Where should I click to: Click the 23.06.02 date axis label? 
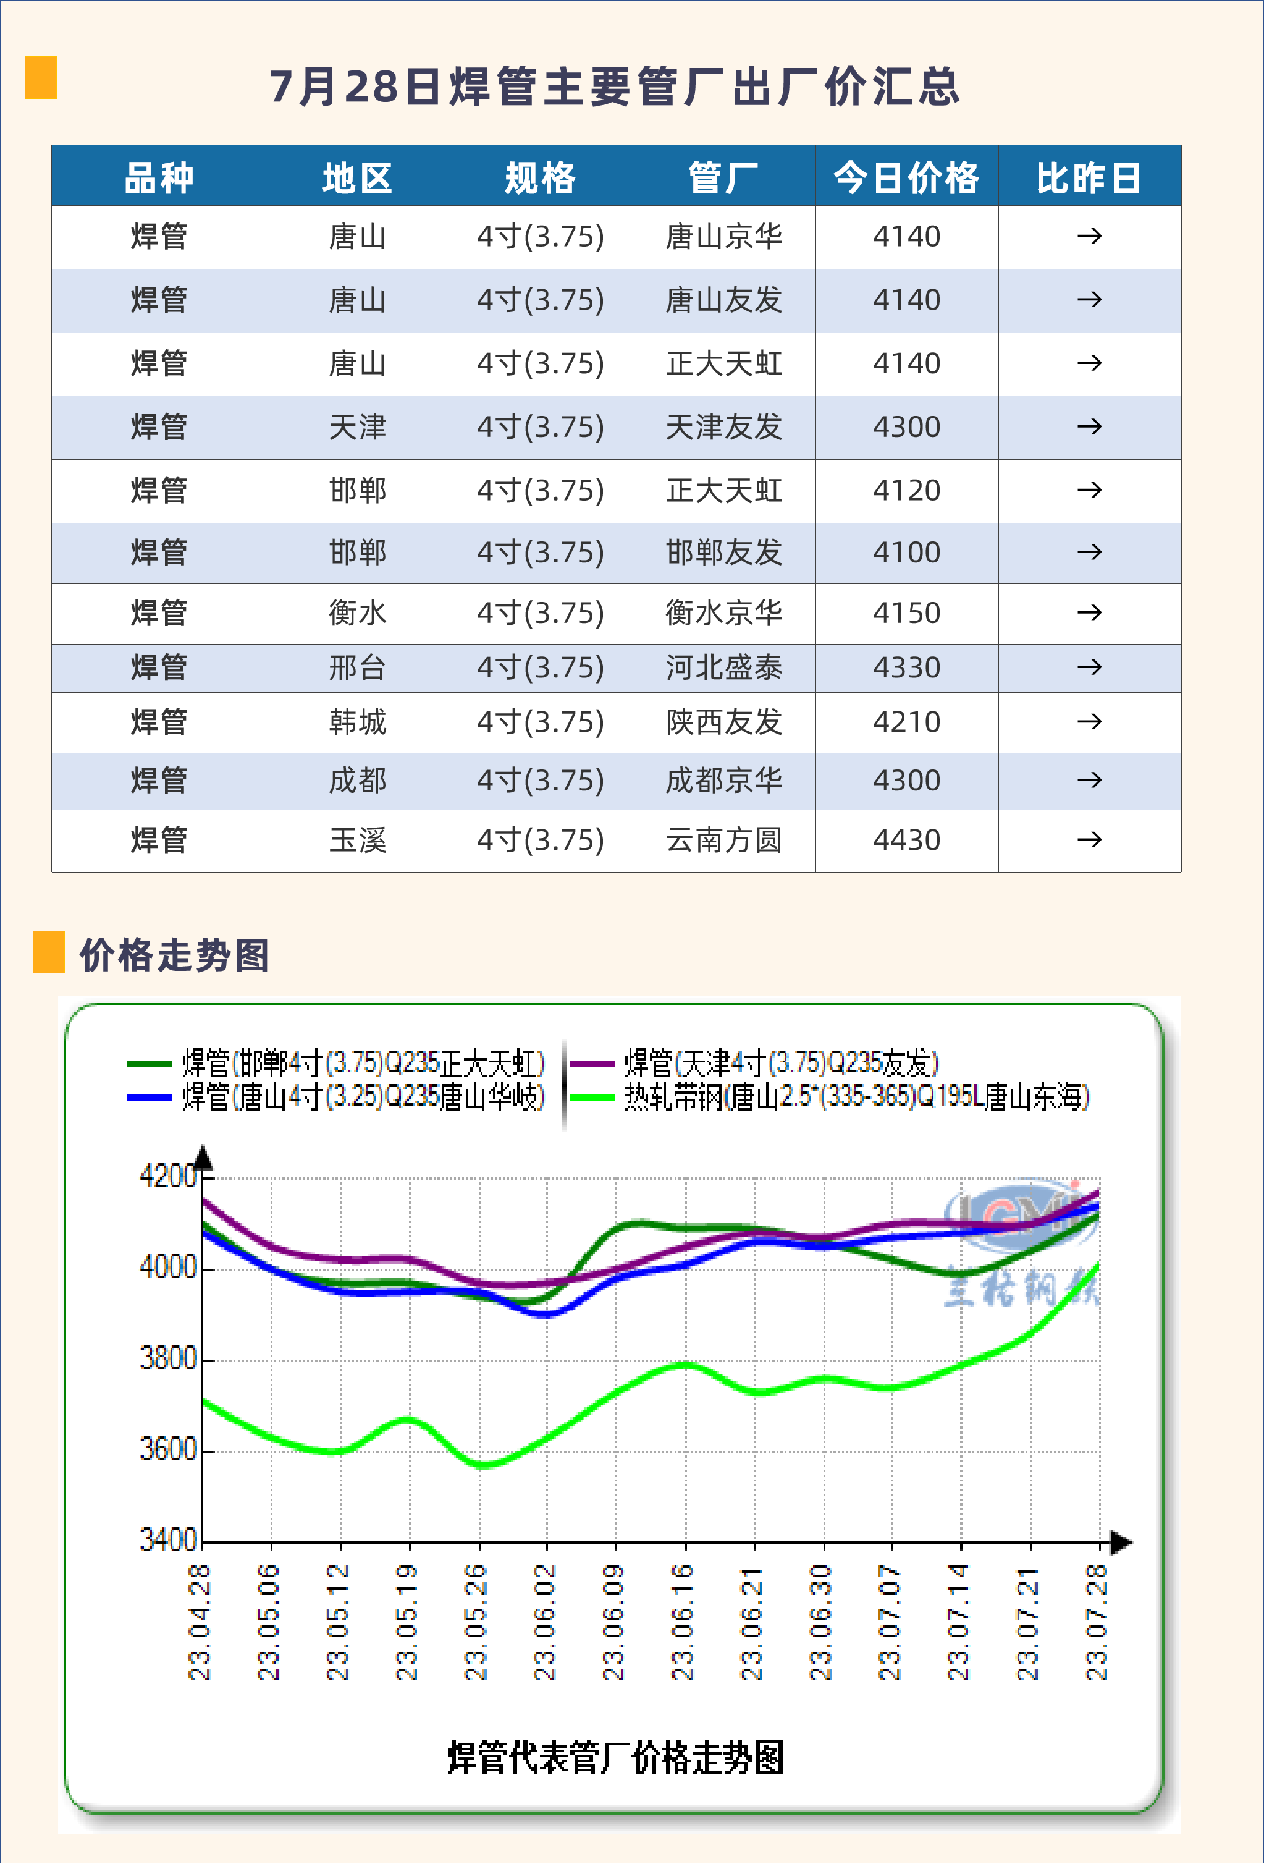click(545, 1622)
